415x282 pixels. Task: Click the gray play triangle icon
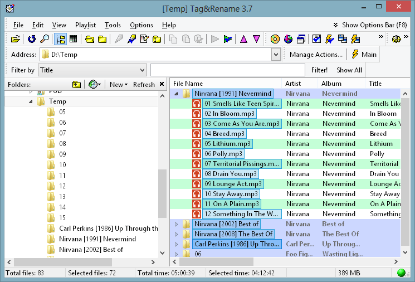click(214, 39)
